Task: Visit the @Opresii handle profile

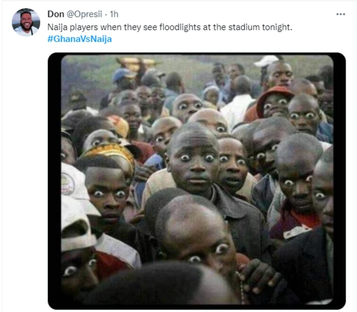Action: click(x=84, y=14)
